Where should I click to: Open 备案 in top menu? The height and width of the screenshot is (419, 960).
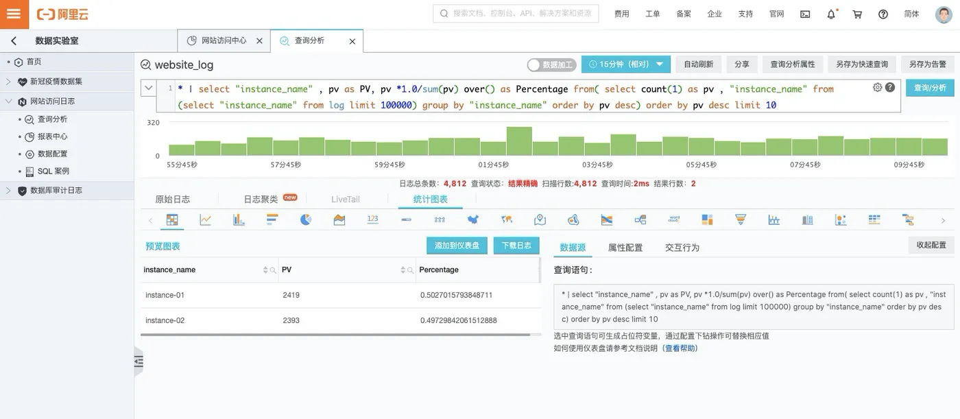coord(684,14)
